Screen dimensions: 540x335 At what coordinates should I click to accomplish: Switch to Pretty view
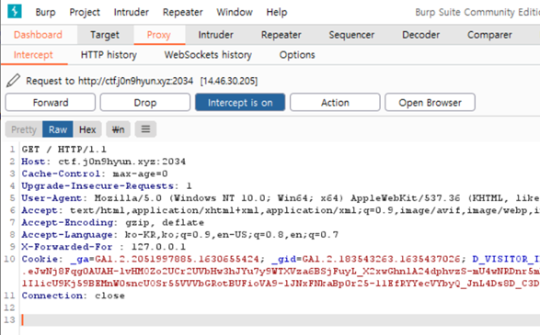click(24, 129)
